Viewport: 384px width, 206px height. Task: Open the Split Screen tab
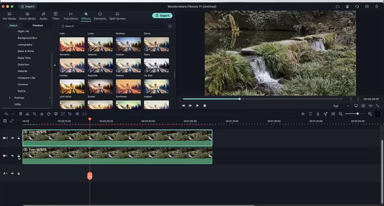point(118,16)
